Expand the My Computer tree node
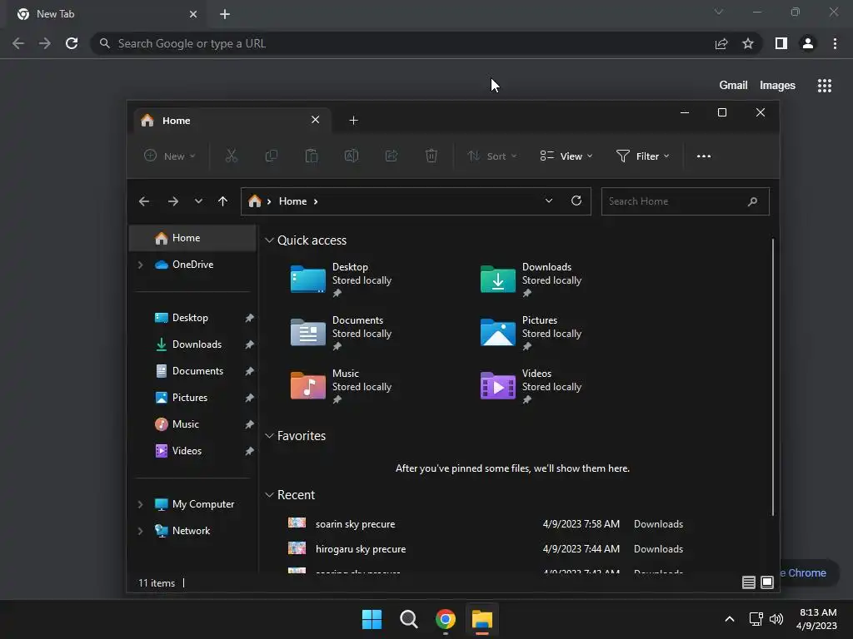 click(x=140, y=504)
